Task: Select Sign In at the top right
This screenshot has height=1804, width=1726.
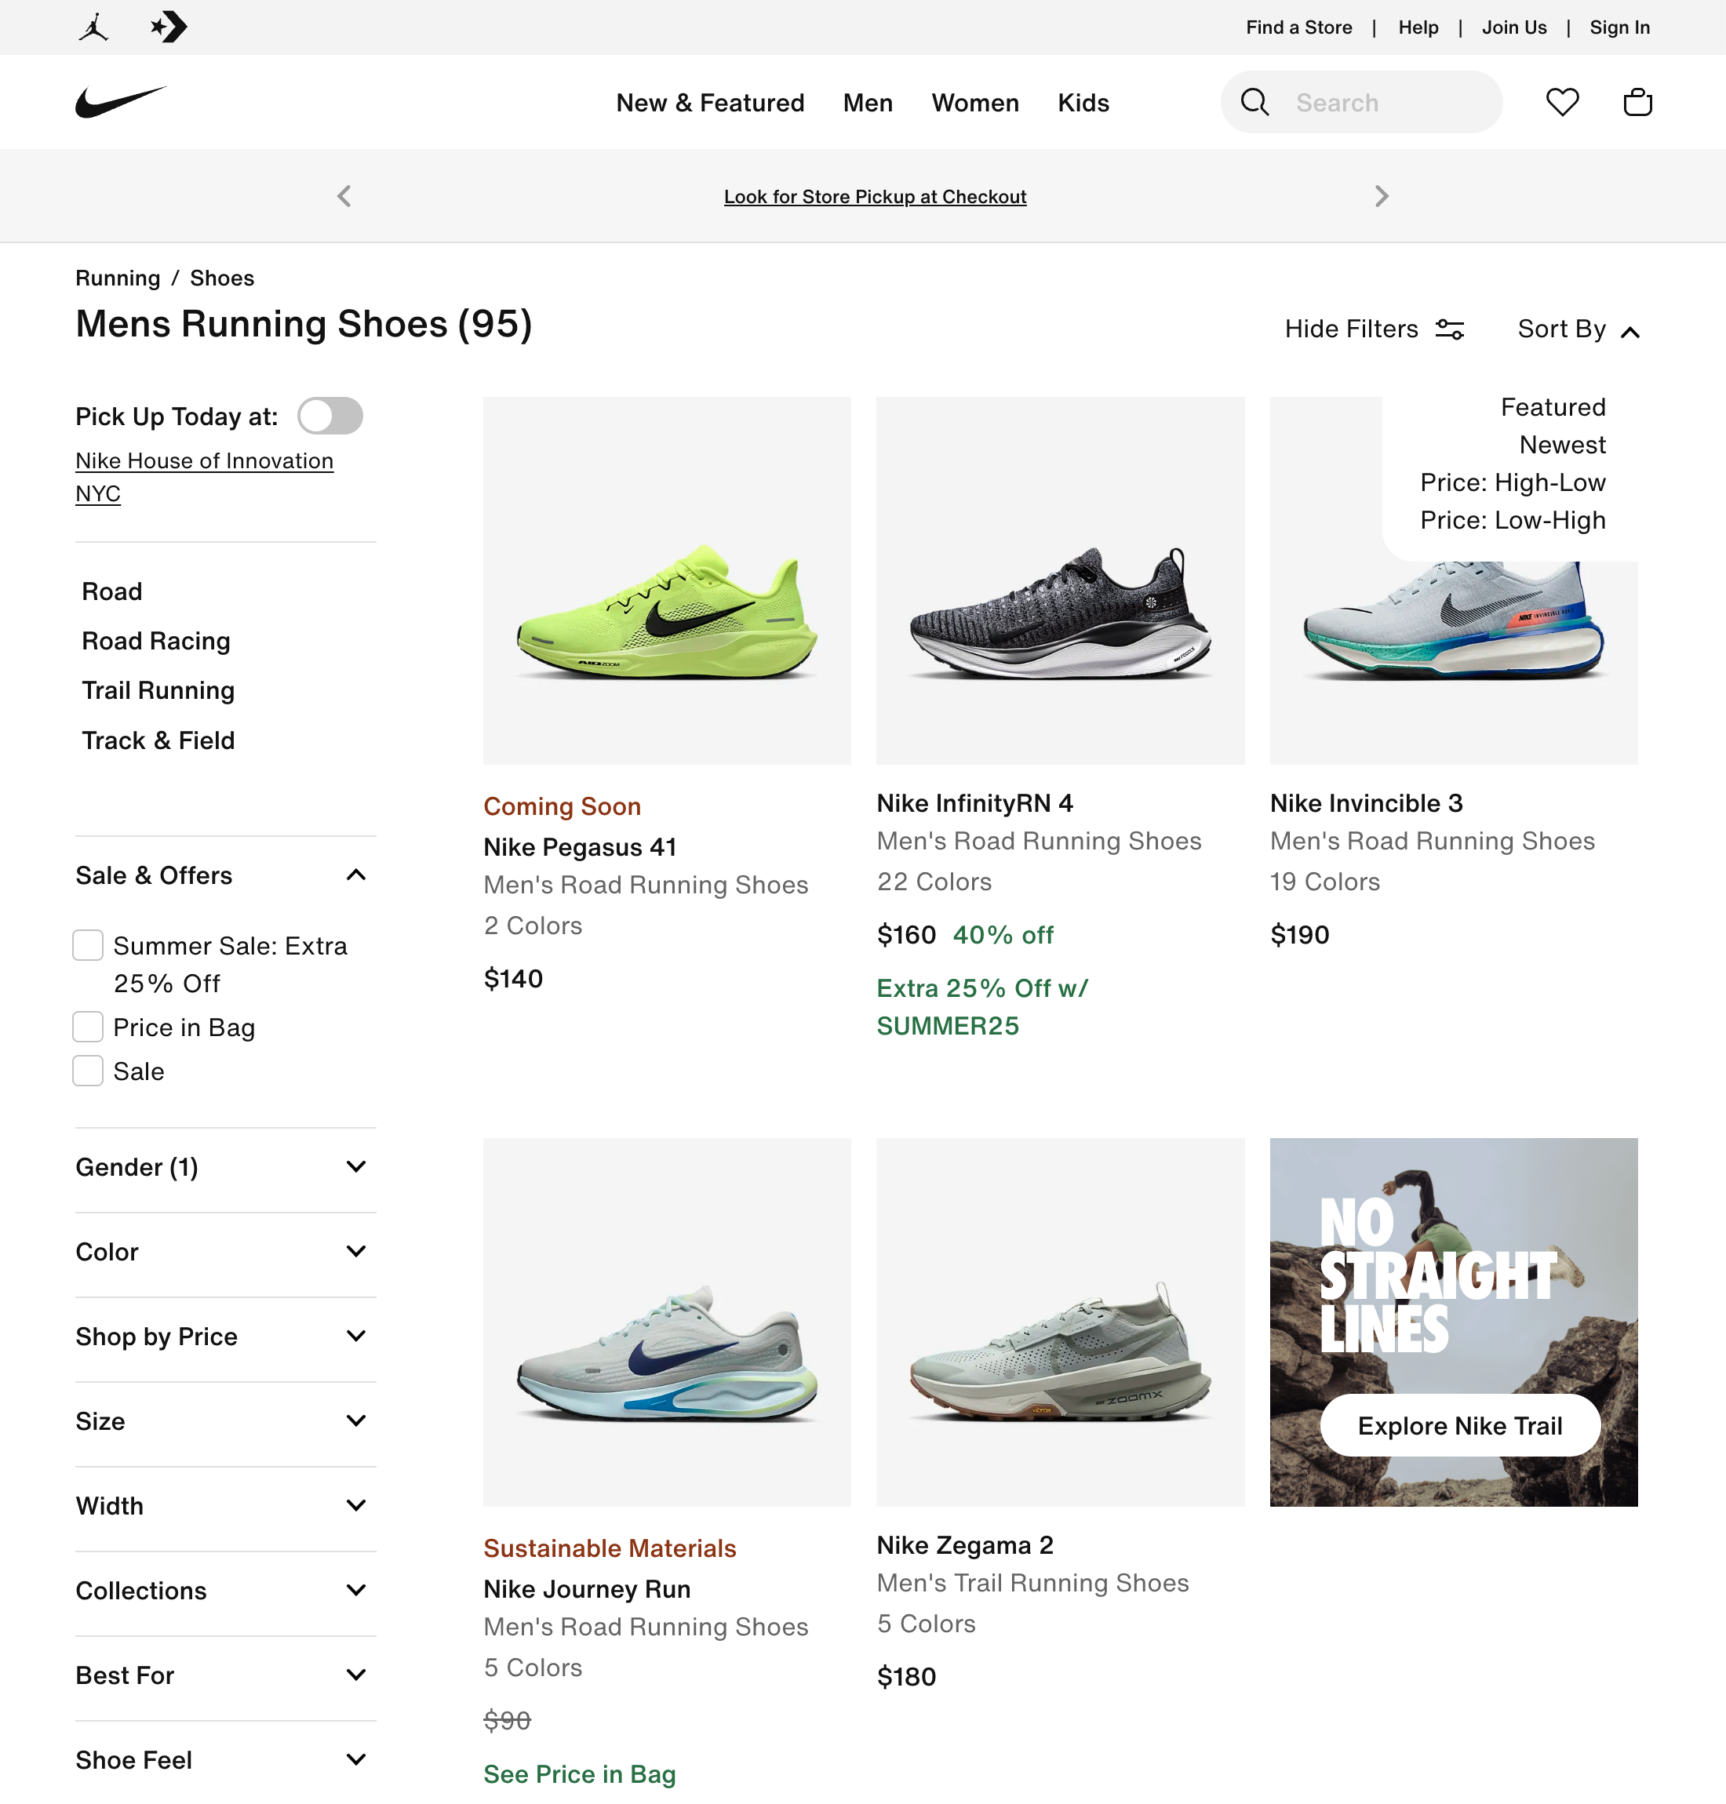Action: (1620, 27)
